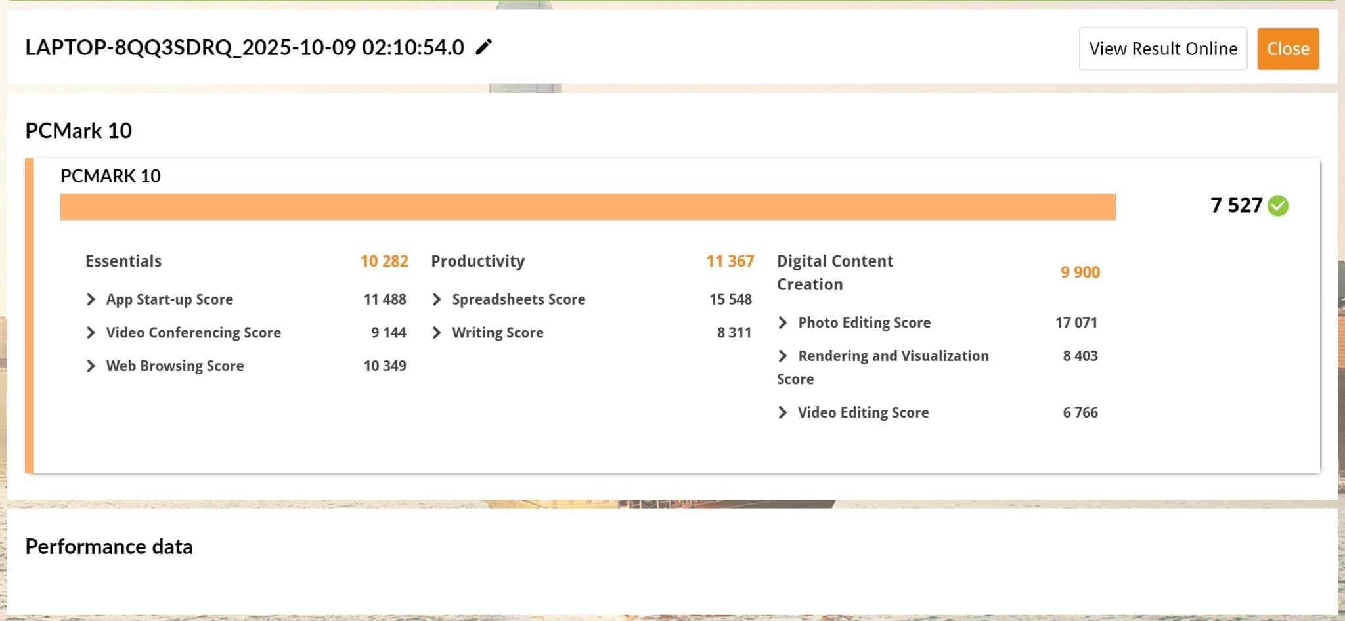Expand Writing Score details
1345x621 pixels.
437,333
